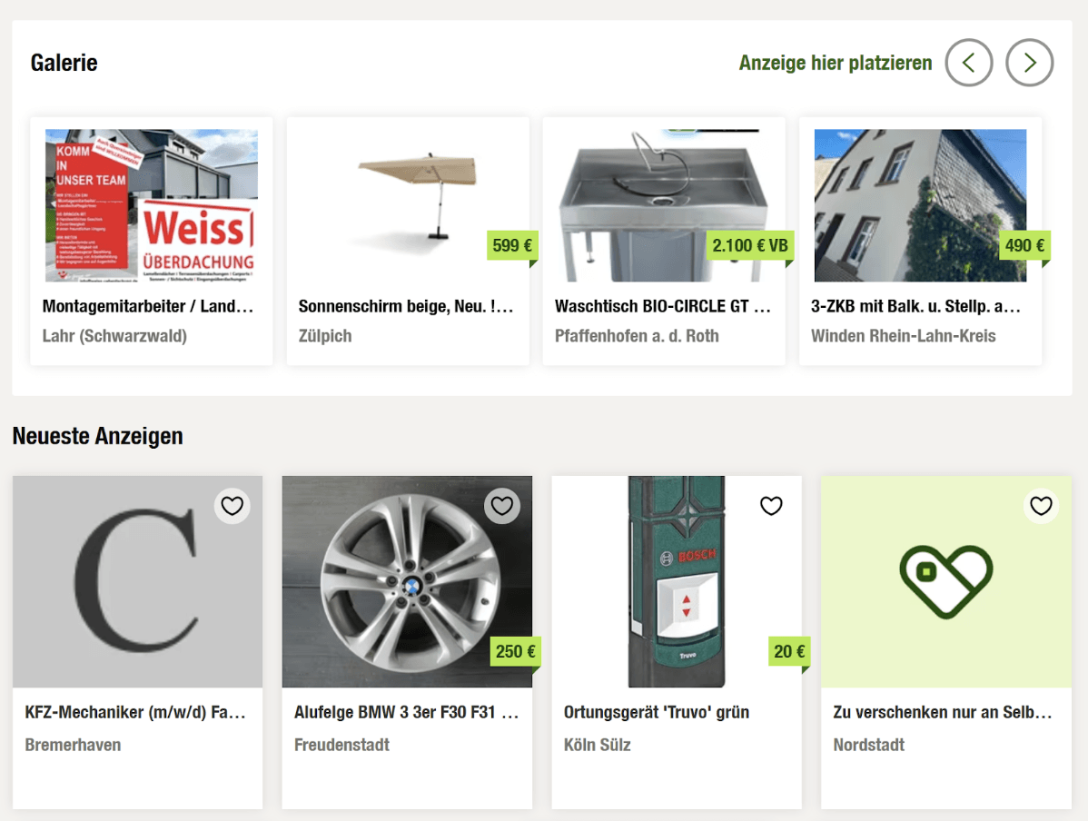Open the Weiss Überdachung job ad thumbnail

point(152,205)
